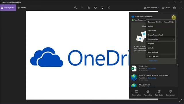The width and height of the screenshot is (184, 104).
Task: Add photo to favorites with heart icon
Action: point(95,8)
